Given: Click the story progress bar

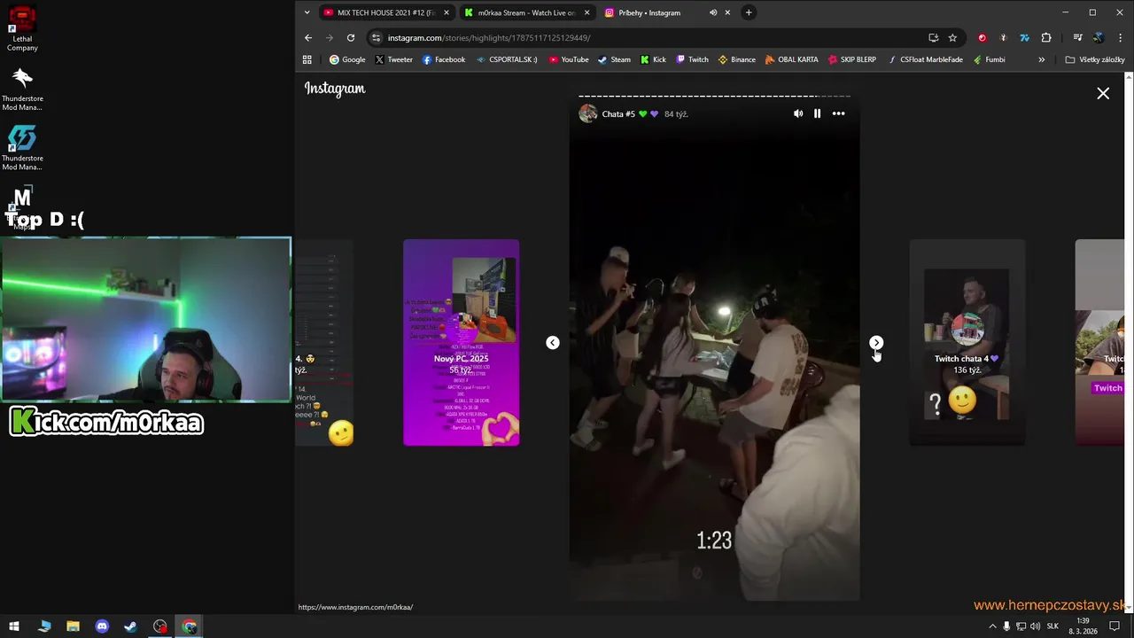Looking at the screenshot, I should (x=714, y=96).
